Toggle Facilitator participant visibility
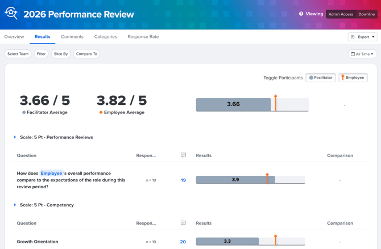The height and width of the screenshot is (249, 381). click(321, 78)
